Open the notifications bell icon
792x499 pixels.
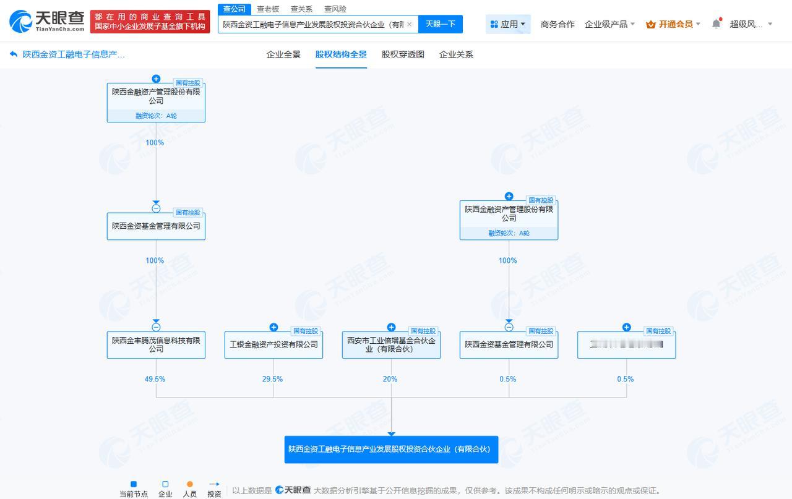click(717, 23)
